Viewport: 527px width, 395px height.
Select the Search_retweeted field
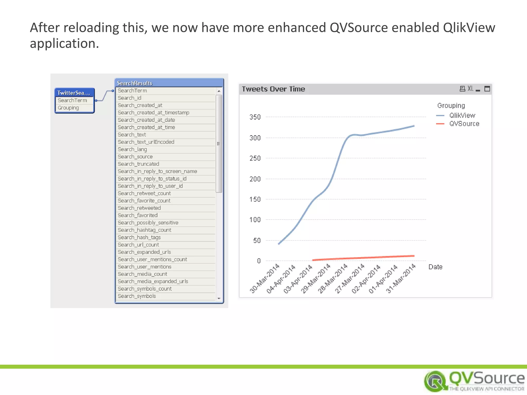pyautogui.click(x=165, y=208)
